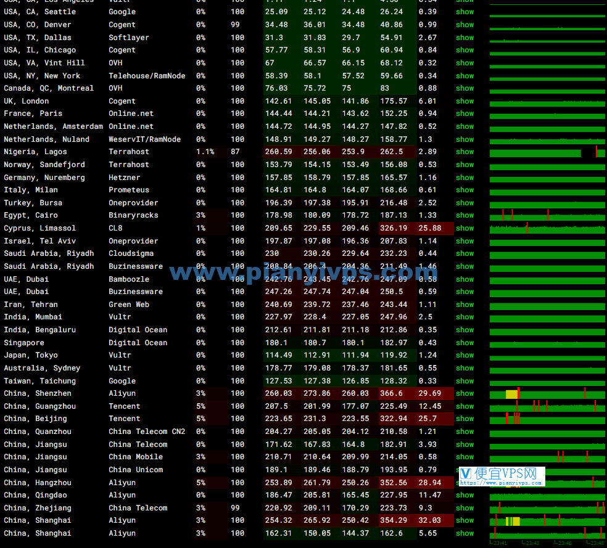Open show link for Singapore Digital Ocean
607x548 pixels.
(465, 343)
